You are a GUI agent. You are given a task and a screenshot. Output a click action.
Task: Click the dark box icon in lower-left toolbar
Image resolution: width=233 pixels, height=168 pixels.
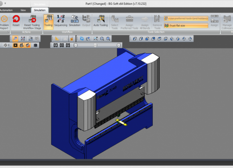pyautogui.click(x=35, y=45)
